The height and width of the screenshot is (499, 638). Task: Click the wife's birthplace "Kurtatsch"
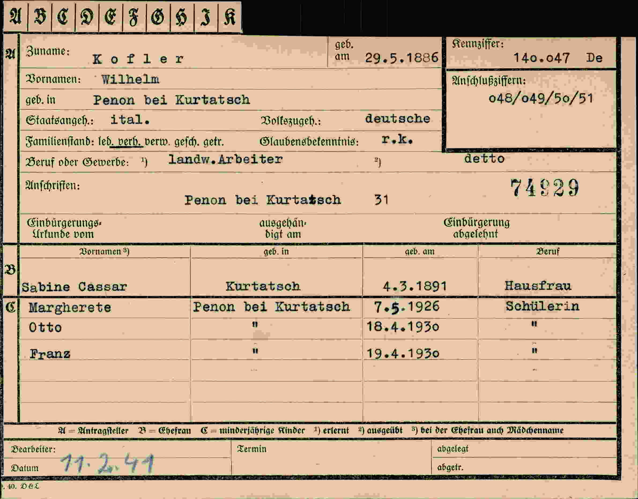(263, 286)
